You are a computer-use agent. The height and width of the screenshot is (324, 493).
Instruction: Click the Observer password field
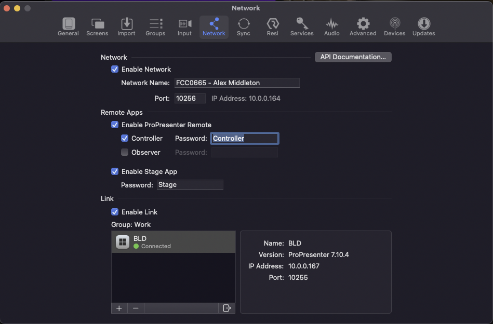tap(245, 153)
